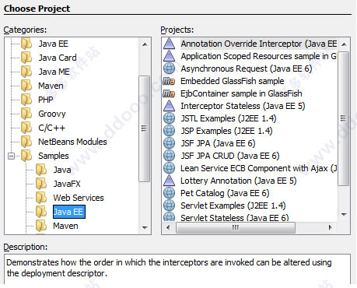Select the Web Services samples category
The image size is (357, 288).
click(79, 198)
